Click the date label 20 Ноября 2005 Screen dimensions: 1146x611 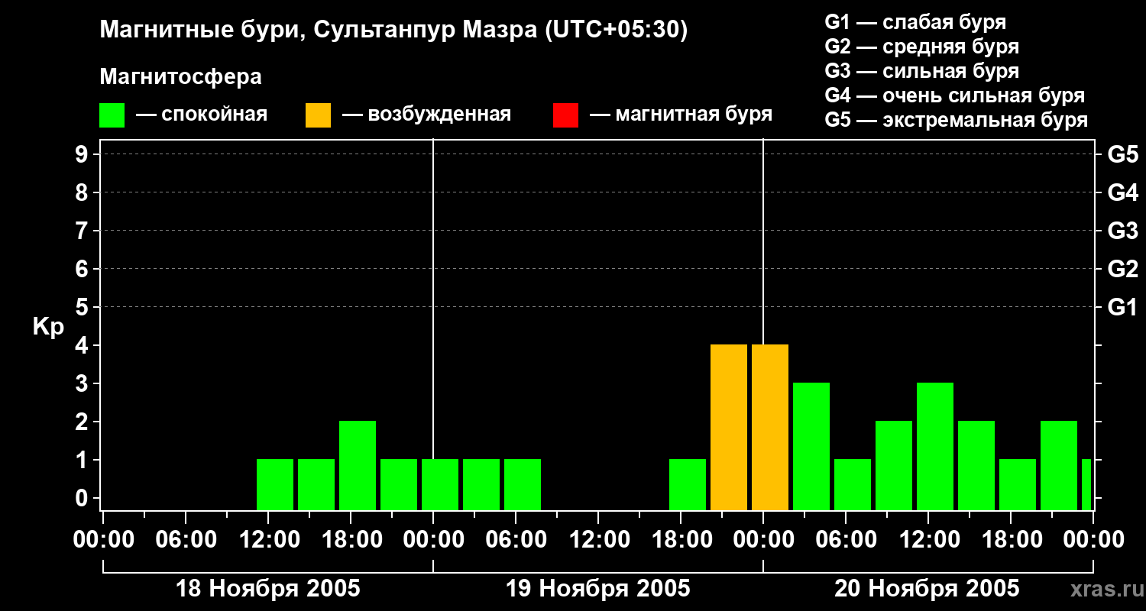(x=927, y=588)
